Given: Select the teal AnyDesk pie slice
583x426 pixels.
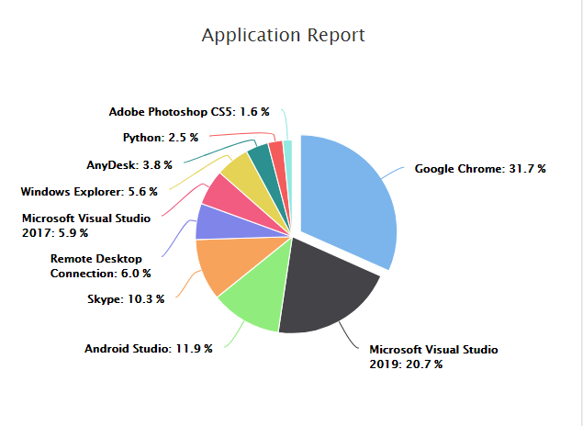Looking at the screenshot, I should pyautogui.click(x=261, y=158).
